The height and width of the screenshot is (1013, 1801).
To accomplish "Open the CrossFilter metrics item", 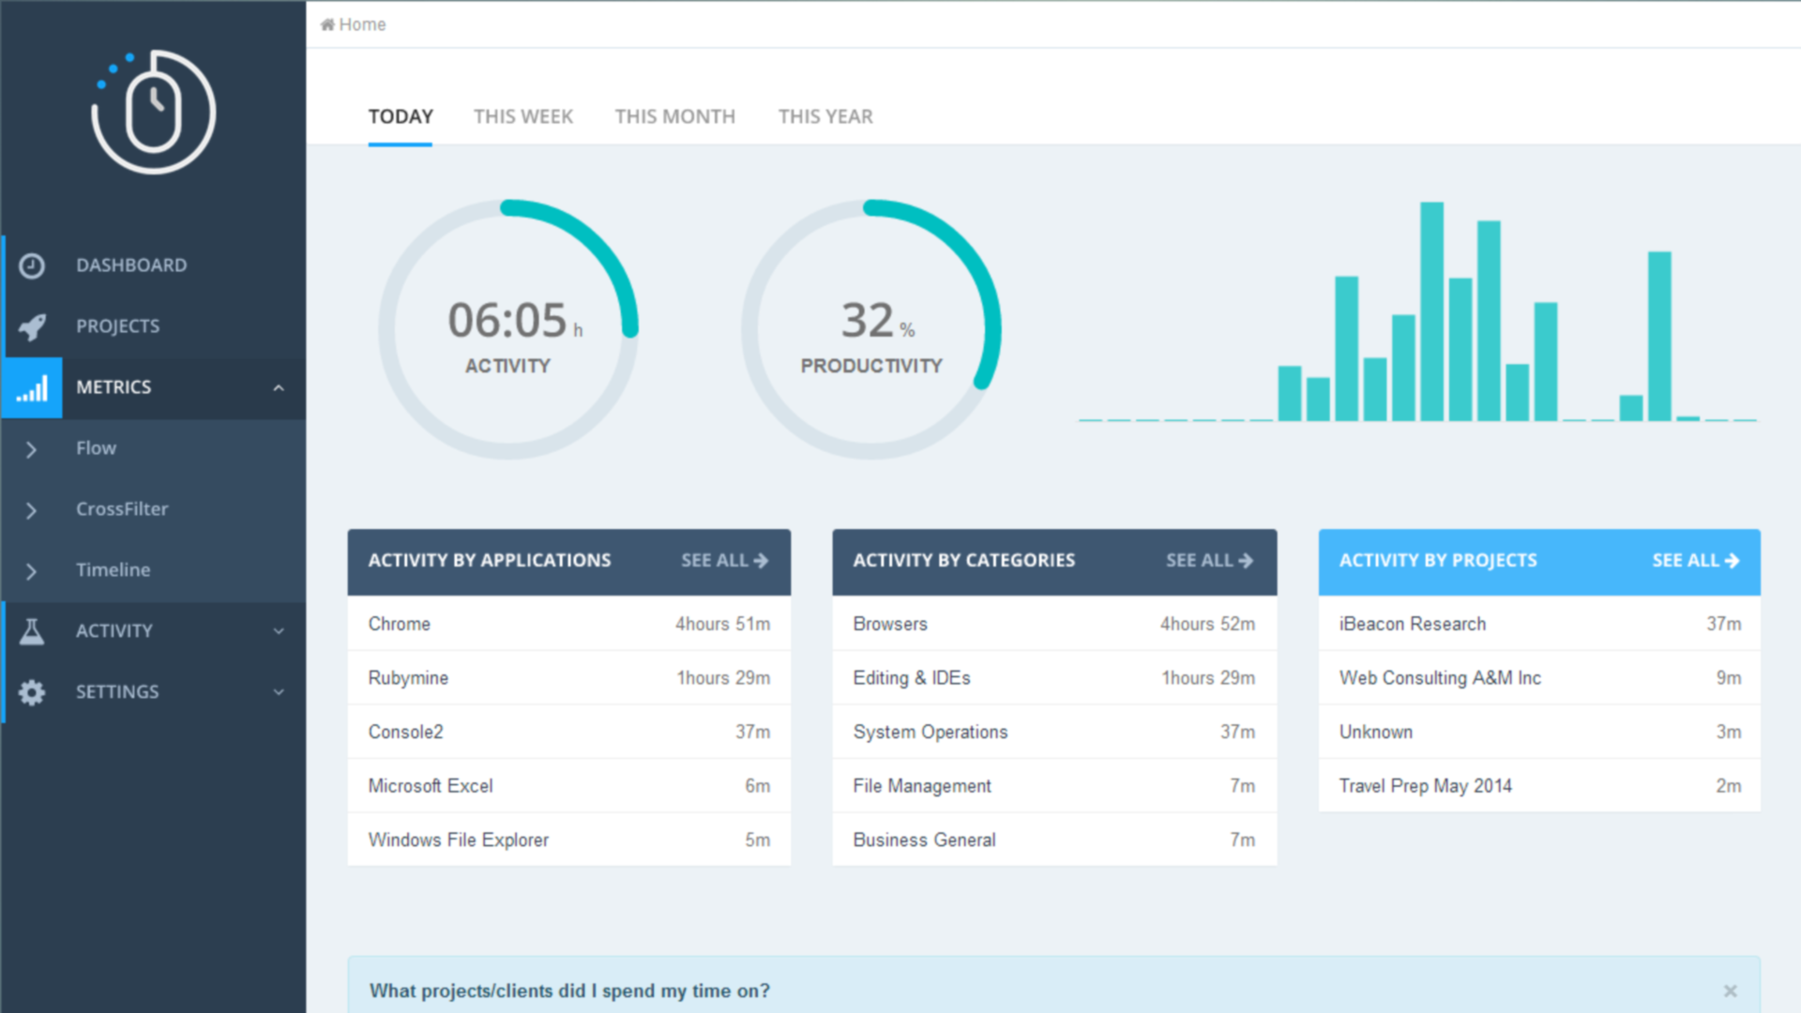I will pos(122,509).
